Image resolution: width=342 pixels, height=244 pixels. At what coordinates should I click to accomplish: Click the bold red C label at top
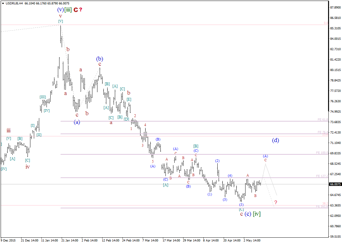tap(76, 9)
